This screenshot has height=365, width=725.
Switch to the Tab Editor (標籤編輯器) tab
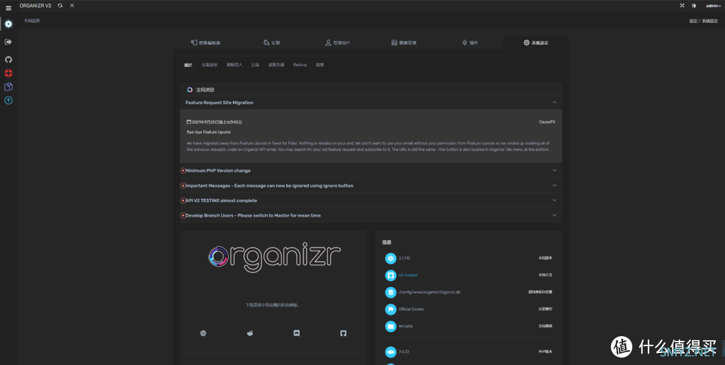206,42
